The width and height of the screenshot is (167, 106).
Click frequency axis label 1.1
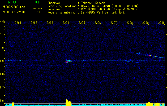2,34
